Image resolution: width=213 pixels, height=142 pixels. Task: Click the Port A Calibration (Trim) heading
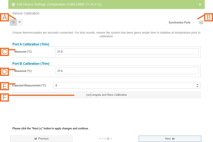click(x=31, y=44)
